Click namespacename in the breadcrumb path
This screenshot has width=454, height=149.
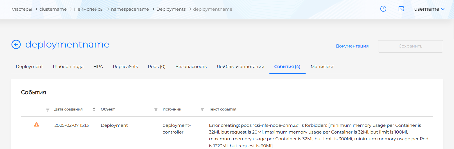coord(130,9)
